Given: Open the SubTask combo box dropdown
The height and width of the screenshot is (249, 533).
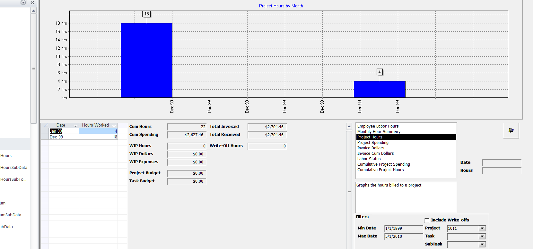Looking at the screenshot, I should (x=482, y=245).
